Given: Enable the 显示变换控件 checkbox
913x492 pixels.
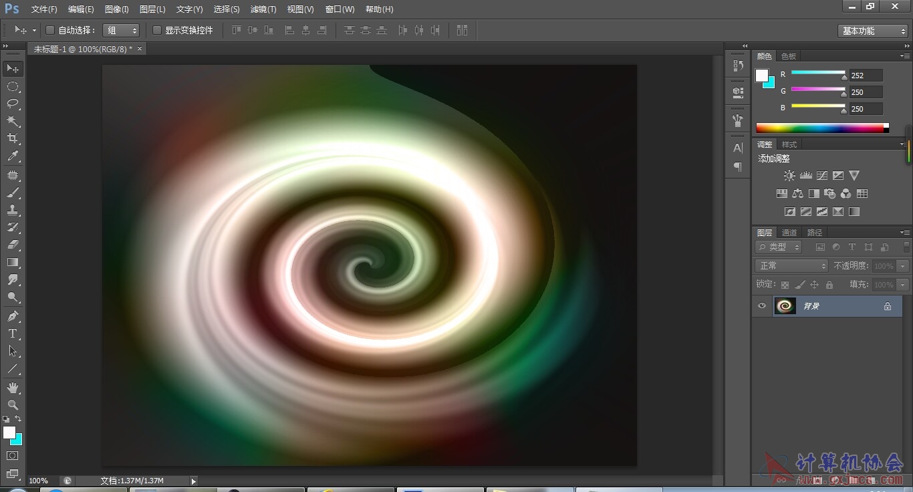Looking at the screenshot, I should [x=157, y=30].
